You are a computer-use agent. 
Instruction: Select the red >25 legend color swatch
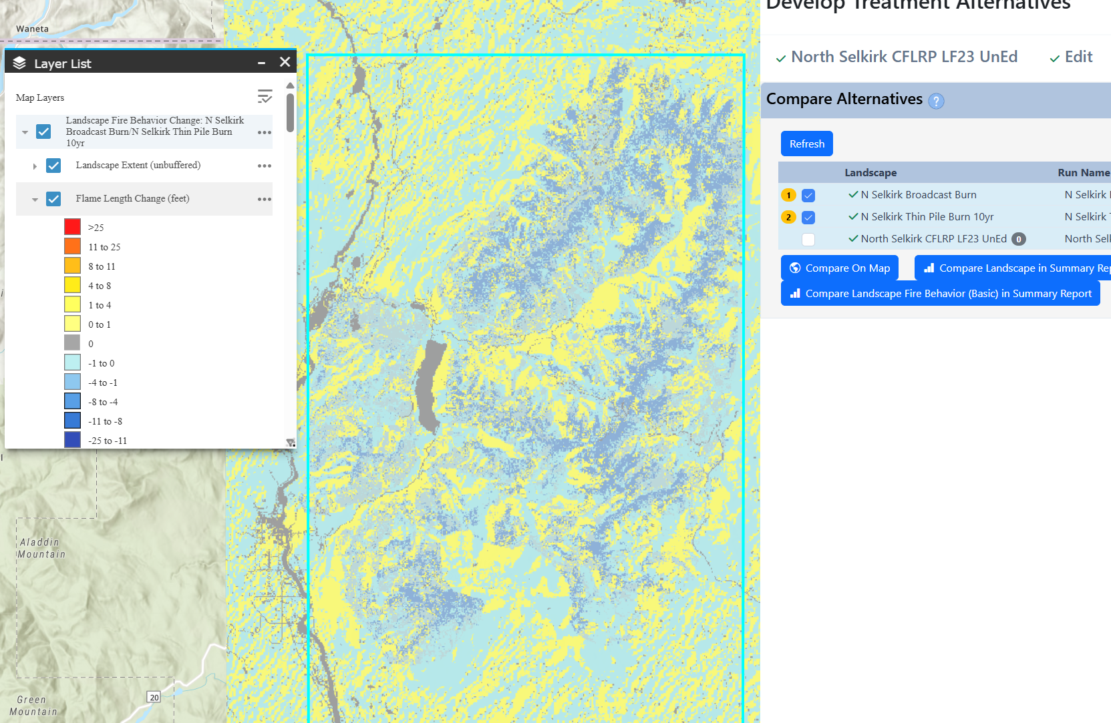tap(71, 226)
